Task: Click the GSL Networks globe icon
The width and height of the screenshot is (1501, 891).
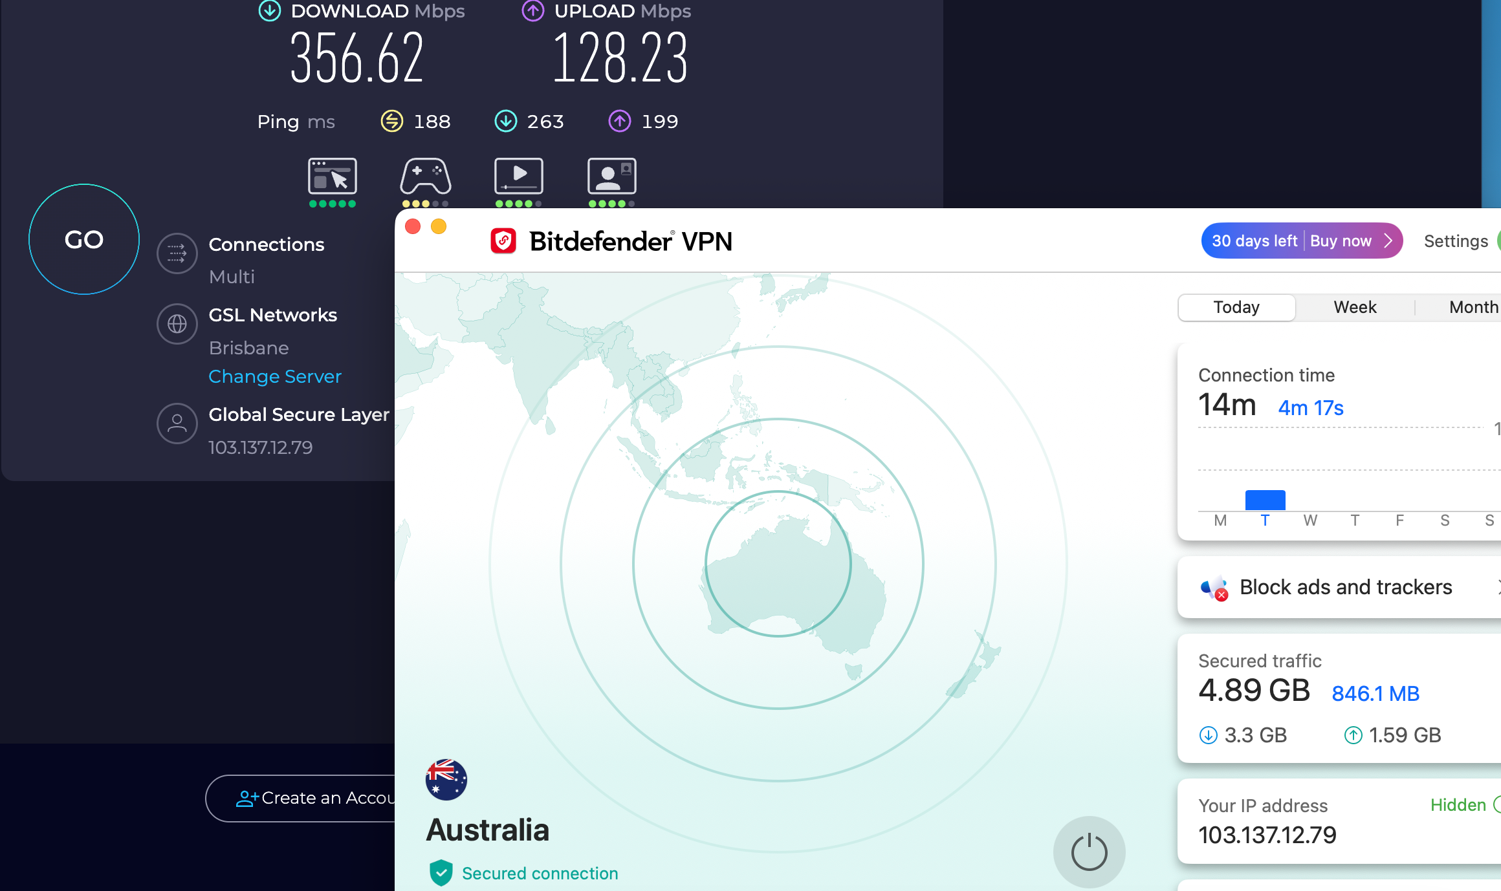Action: [x=177, y=323]
